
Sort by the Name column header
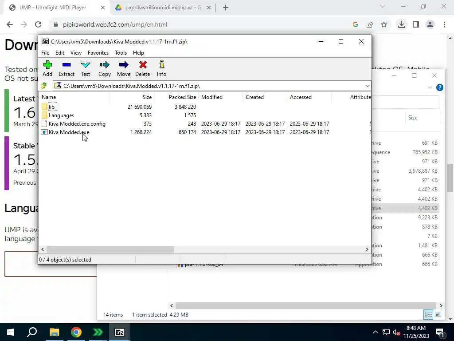pos(74,97)
